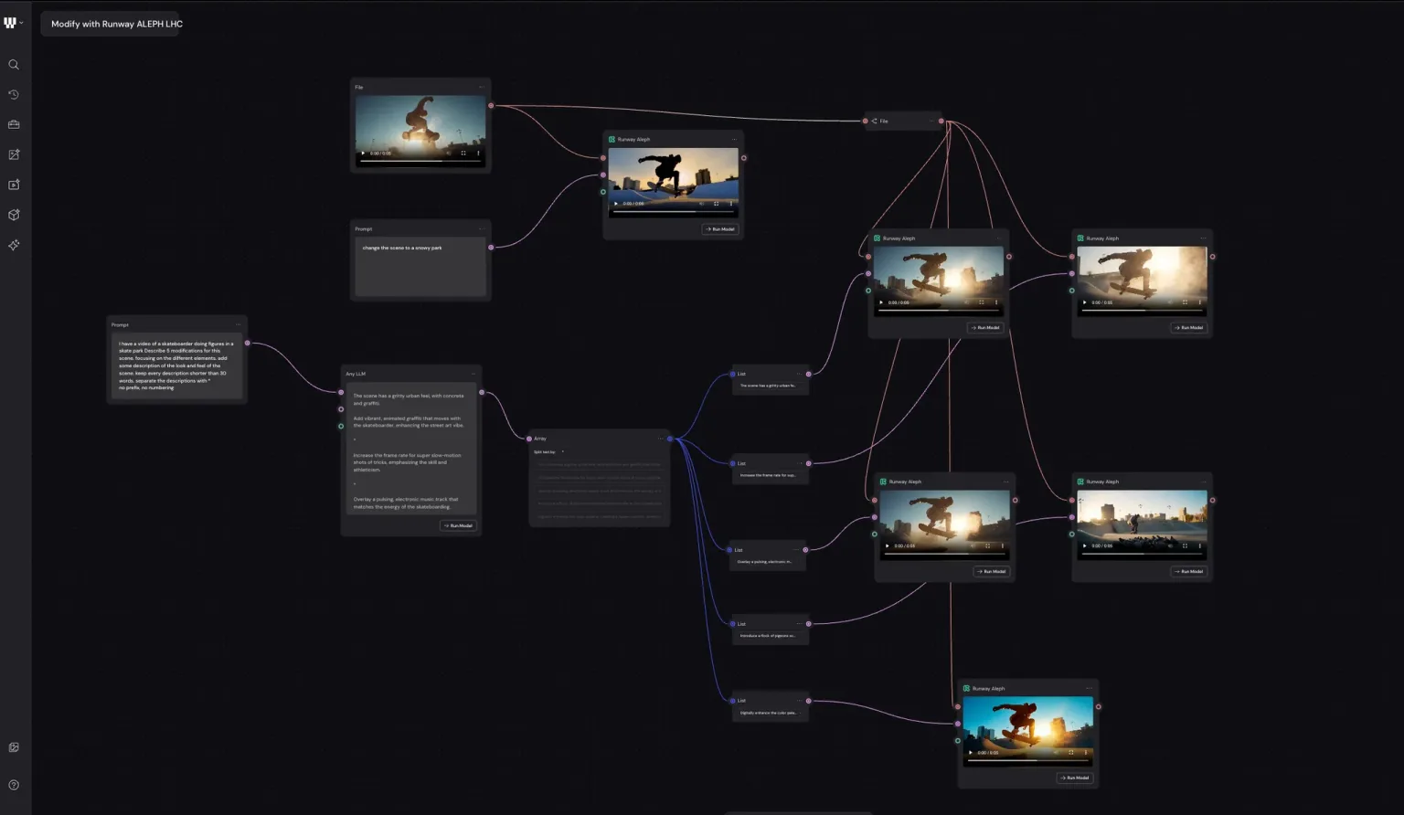Open the help question mark icon

pyautogui.click(x=14, y=785)
